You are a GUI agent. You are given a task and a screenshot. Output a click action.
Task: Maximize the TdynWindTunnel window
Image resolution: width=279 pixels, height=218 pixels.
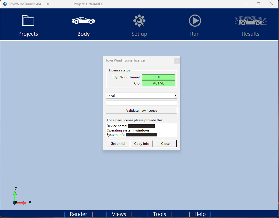pyautogui.click(x=258, y=4)
